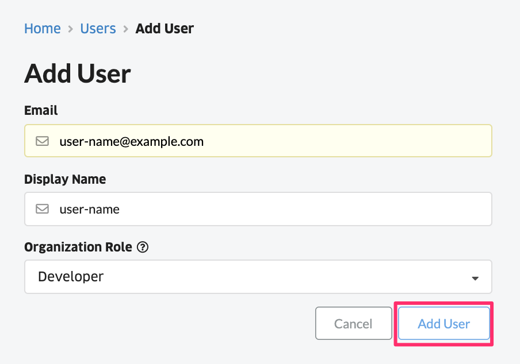The height and width of the screenshot is (364, 520).
Task: Navigate to Users breadcrumb link
Action: 98,29
